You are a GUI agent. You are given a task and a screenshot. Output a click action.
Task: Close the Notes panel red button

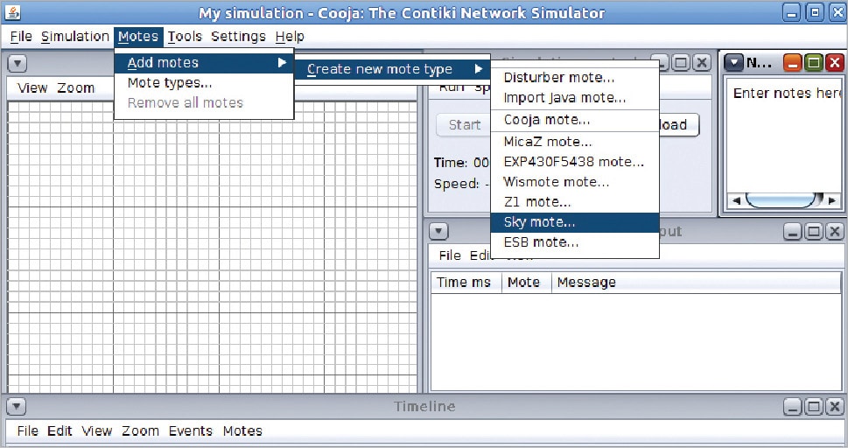[835, 63]
